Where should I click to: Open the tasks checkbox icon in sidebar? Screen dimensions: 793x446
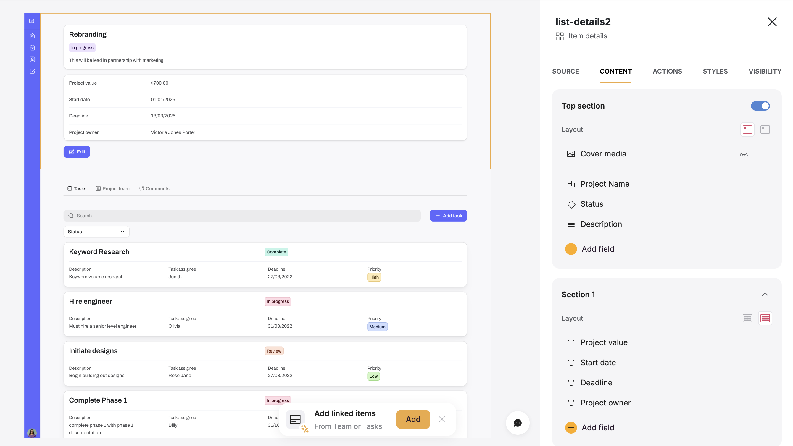[x=32, y=71]
